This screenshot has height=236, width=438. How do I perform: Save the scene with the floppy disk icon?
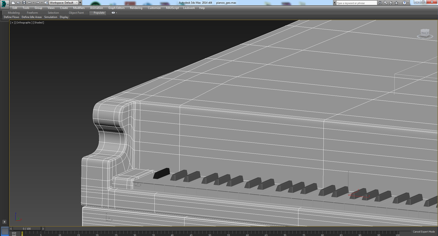(x=24, y=3)
